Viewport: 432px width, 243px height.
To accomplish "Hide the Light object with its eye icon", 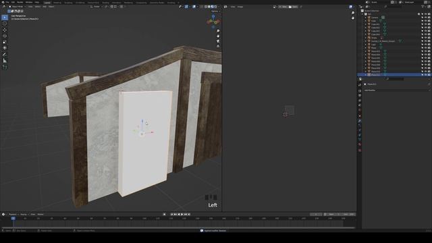I will (426, 45).
